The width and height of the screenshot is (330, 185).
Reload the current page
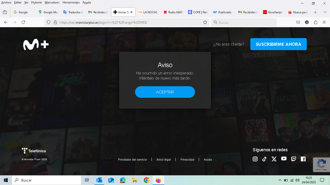tap(23, 22)
